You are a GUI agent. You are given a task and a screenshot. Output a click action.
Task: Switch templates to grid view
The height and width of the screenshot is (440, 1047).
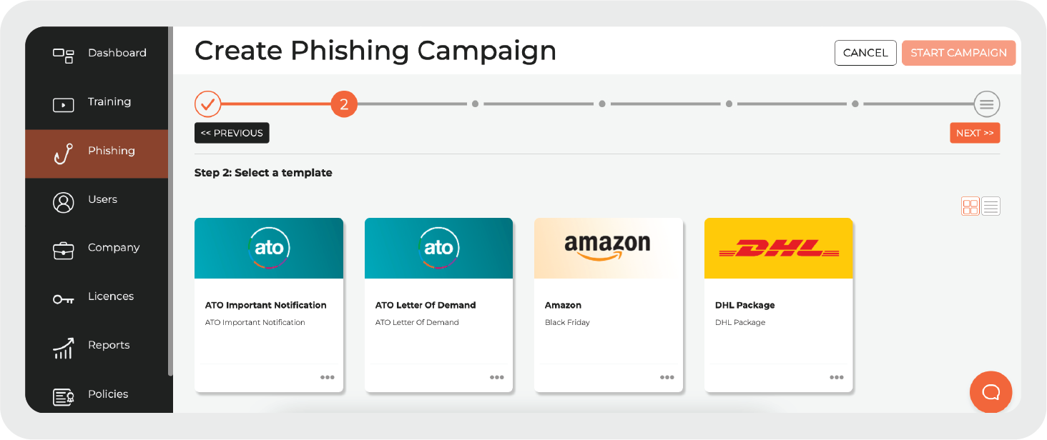coord(970,206)
